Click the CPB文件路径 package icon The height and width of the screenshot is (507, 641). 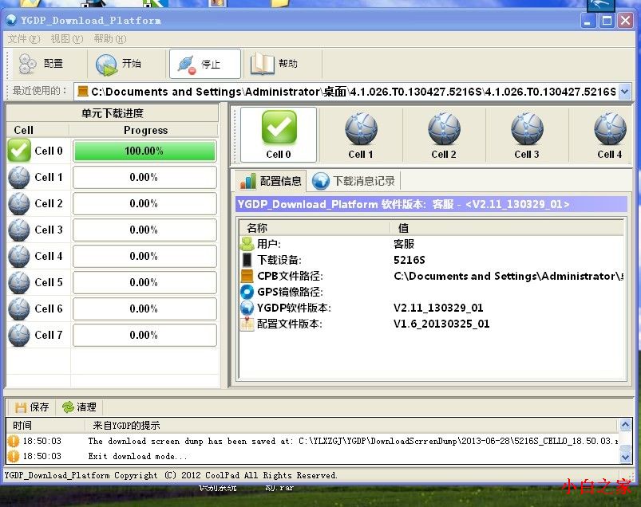click(x=247, y=276)
